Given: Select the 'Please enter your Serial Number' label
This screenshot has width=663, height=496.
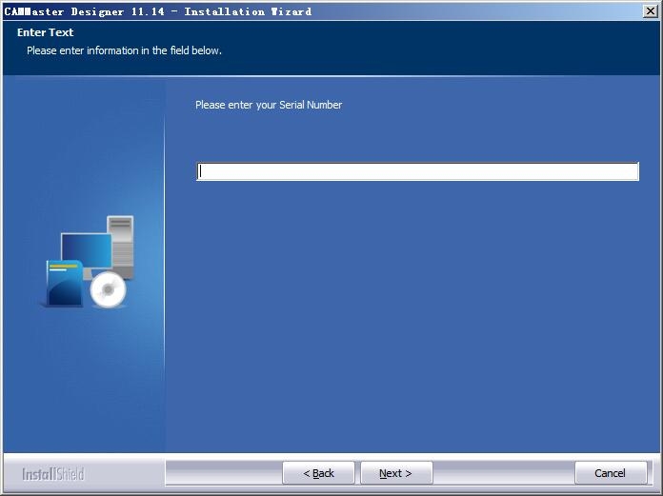Looking at the screenshot, I should point(269,105).
